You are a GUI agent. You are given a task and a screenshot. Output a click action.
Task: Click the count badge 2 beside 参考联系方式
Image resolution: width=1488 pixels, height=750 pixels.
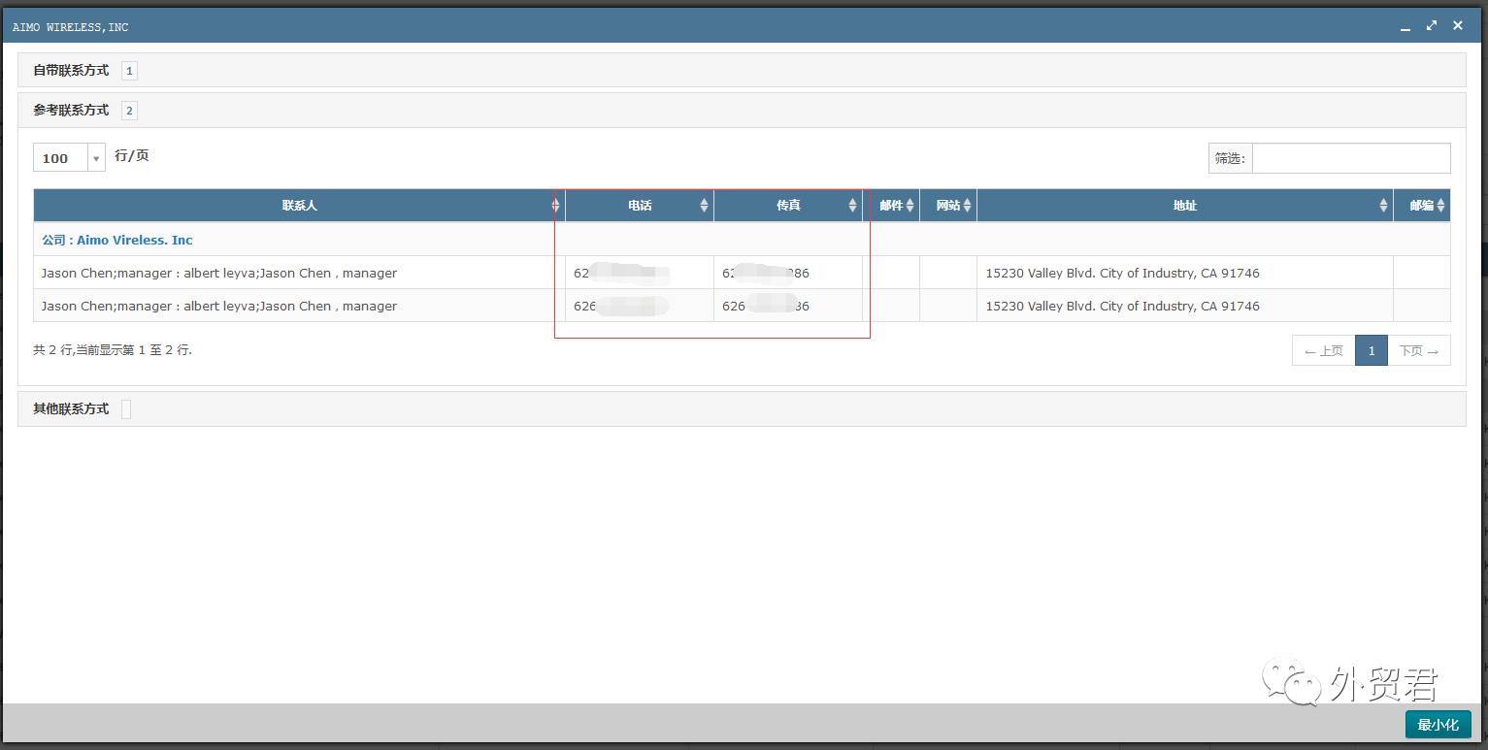tap(129, 111)
